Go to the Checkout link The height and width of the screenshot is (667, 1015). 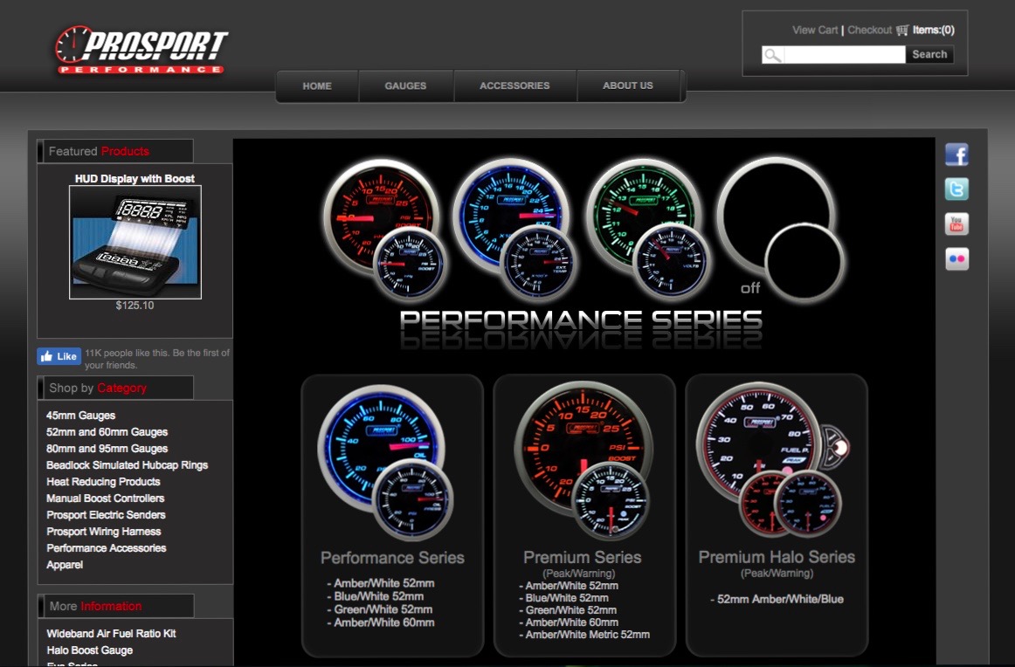(869, 31)
